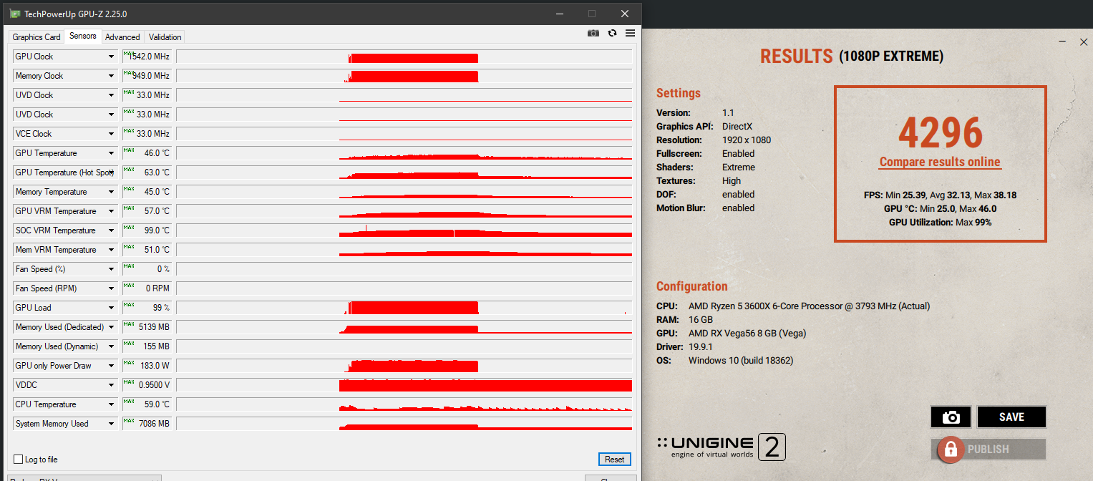Close the Unigine results window
Screen dimensions: 1093x481
pyautogui.click(x=1084, y=42)
